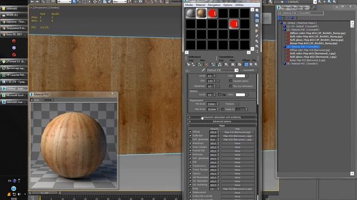Click Make Material Copy icon
Screen dimensions: 357x200
click(x=213, y=64)
